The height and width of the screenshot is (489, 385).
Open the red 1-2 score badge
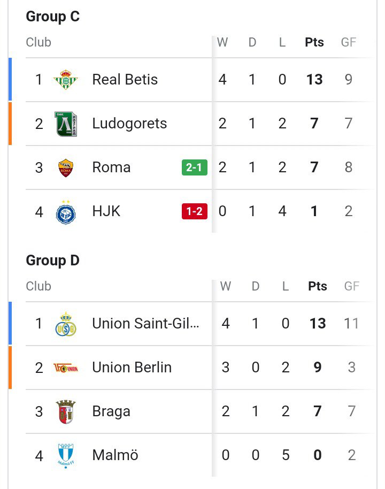(x=195, y=211)
